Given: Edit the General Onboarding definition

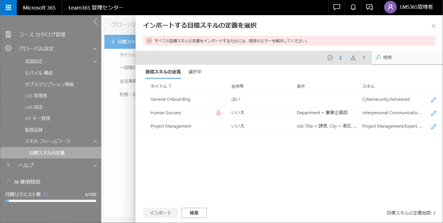Looking at the screenshot, I should tap(433, 100).
